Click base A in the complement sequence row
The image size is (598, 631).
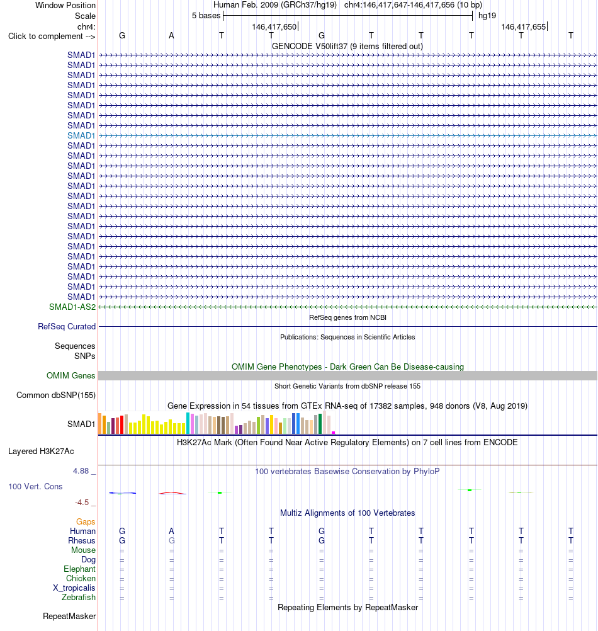pos(171,36)
